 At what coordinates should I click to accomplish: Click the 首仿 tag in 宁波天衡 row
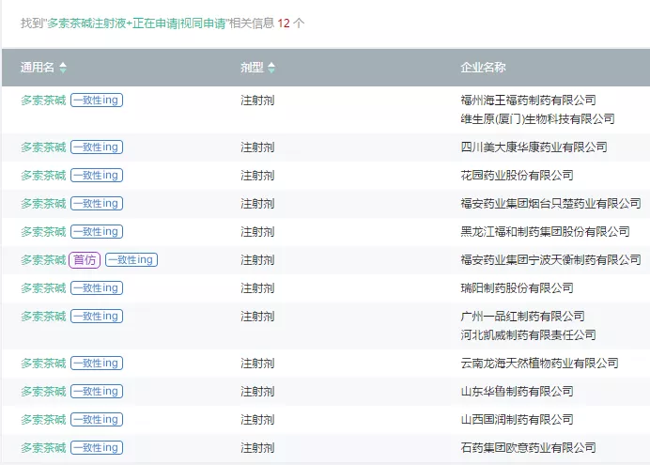[85, 260]
